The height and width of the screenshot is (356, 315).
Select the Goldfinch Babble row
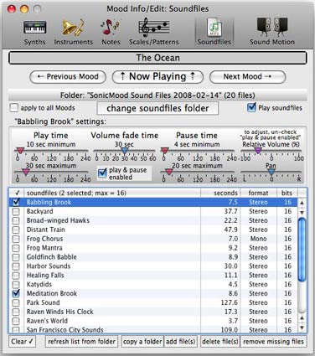153,257
